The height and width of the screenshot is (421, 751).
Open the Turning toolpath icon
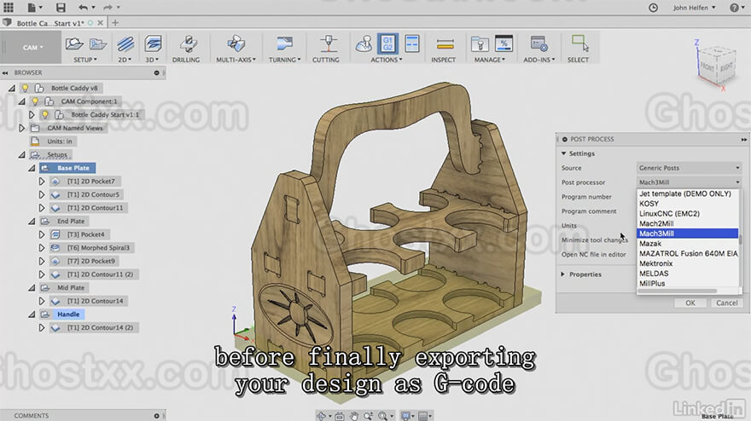[x=284, y=44]
